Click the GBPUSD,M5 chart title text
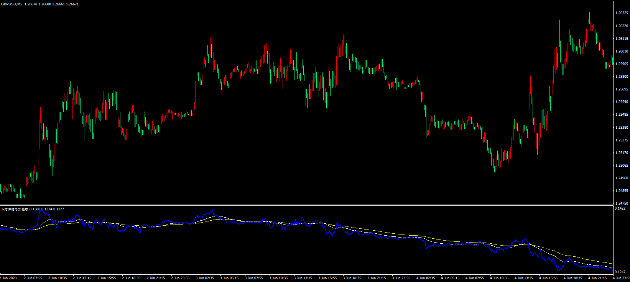630x282 pixels. (11, 4)
